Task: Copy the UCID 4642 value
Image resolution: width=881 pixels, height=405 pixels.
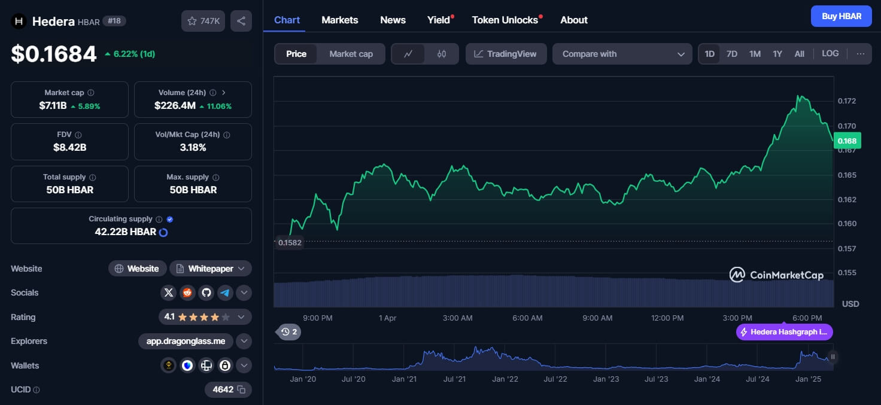Action: (241, 389)
